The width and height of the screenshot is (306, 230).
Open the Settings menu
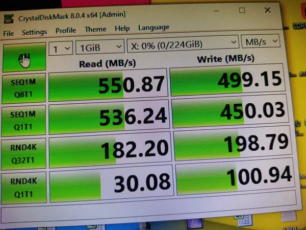[34, 32]
